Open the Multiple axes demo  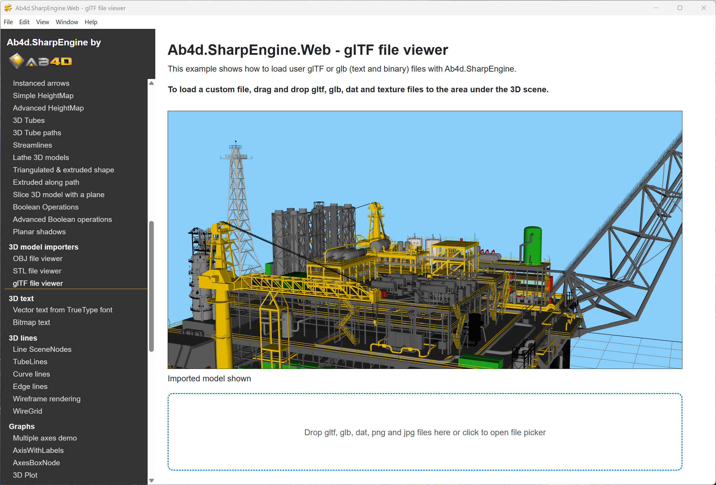pos(45,438)
